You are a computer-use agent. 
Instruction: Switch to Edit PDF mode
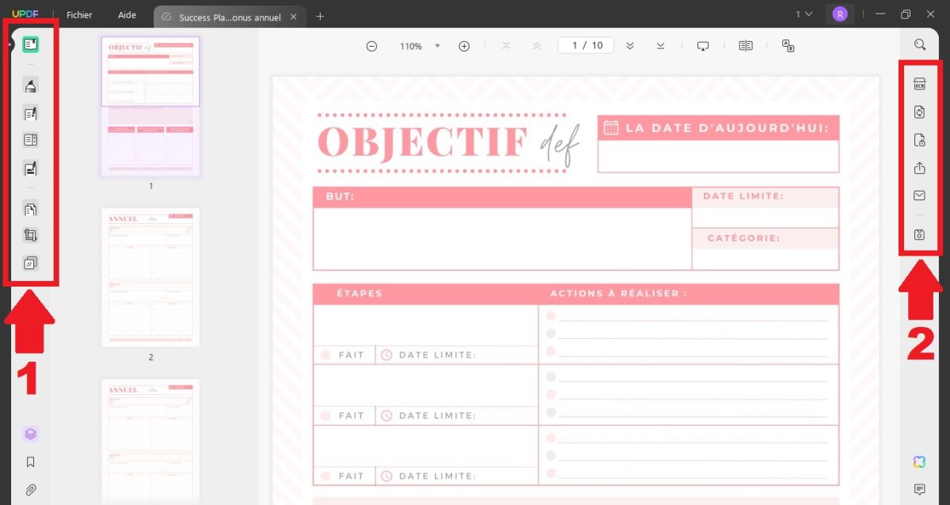pos(31,114)
